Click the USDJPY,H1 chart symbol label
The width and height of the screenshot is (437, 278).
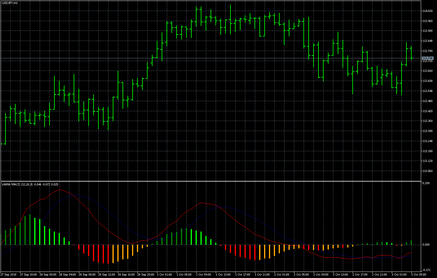pyautogui.click(x=10, y=3)
